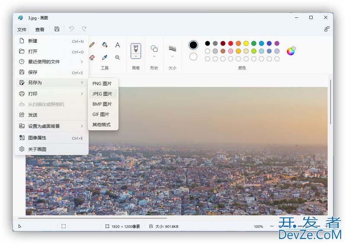Expand the Shapes dropdown chevron
The image size is (346, 244).
click(x=154, y=57)
